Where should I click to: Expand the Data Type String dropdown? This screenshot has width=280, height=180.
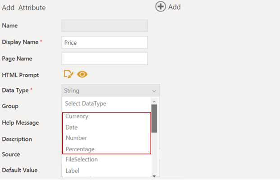[x=110, y=90]
